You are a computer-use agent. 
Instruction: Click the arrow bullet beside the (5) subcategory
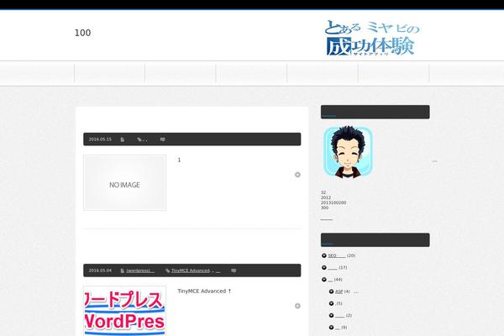[332, 303]
